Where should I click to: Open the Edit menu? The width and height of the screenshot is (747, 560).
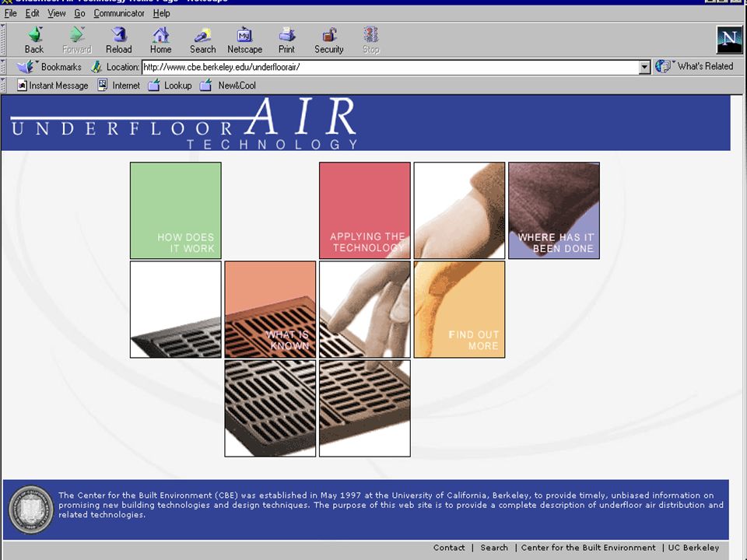click(32, 13)
